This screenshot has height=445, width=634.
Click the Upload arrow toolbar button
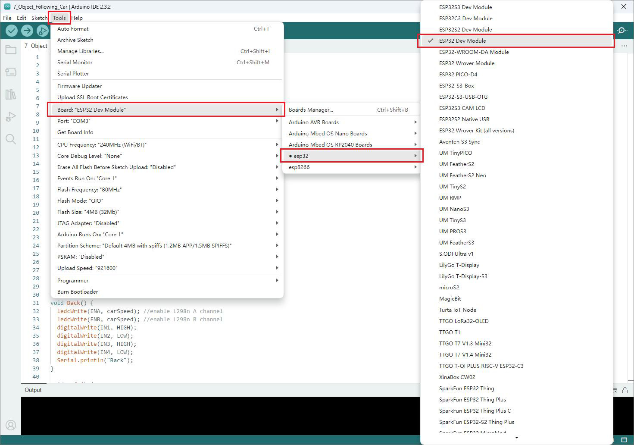point(27,31)
